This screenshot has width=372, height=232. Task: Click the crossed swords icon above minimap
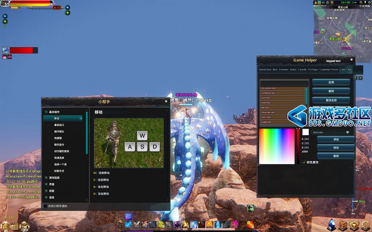332,2
